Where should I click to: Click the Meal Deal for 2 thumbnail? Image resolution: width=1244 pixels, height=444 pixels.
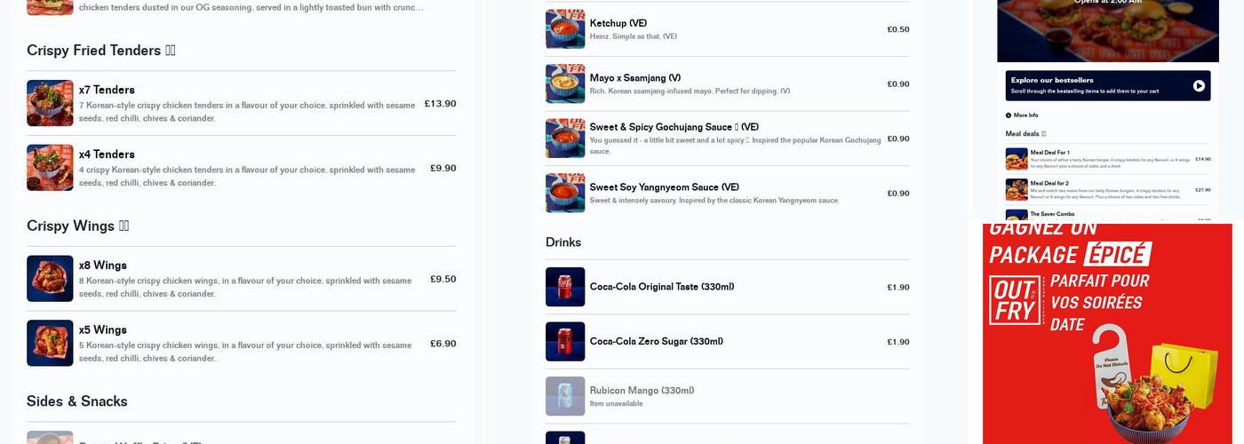(x=1017, y=189)
